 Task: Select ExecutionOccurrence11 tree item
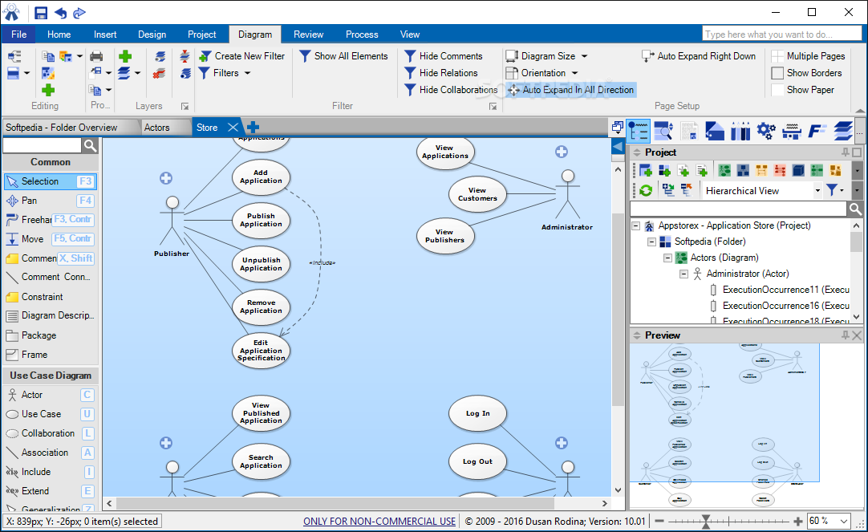point(780,290)
